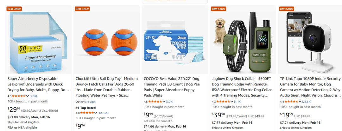Click the star rating for TP-Link Tapo camera

[x=291, y=102]
